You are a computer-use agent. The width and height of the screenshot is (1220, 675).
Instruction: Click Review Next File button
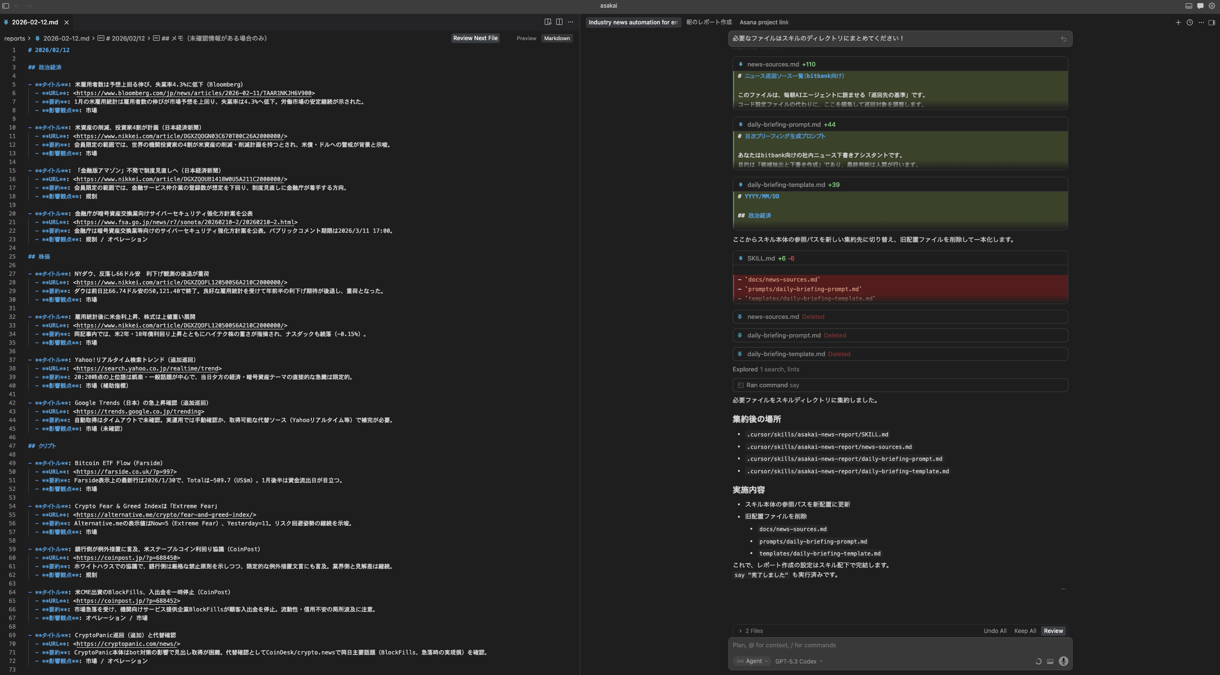point(475,38)
